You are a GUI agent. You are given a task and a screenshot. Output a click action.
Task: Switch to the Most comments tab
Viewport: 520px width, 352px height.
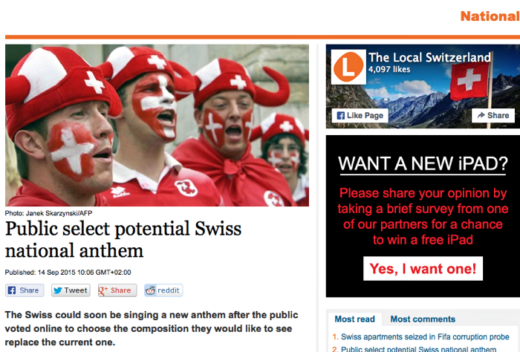(x=423, y=319)
